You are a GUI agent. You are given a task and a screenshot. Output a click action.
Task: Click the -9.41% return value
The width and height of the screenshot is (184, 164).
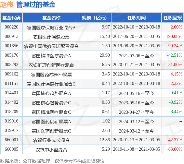tap(176, 93)
